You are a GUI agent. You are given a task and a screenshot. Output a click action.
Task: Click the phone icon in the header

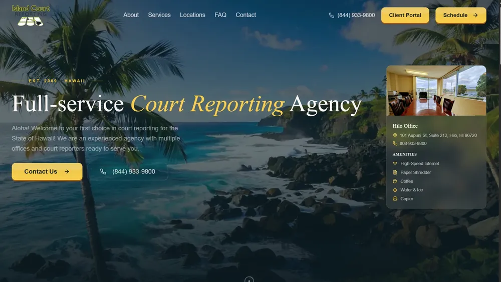pos(331,16)
